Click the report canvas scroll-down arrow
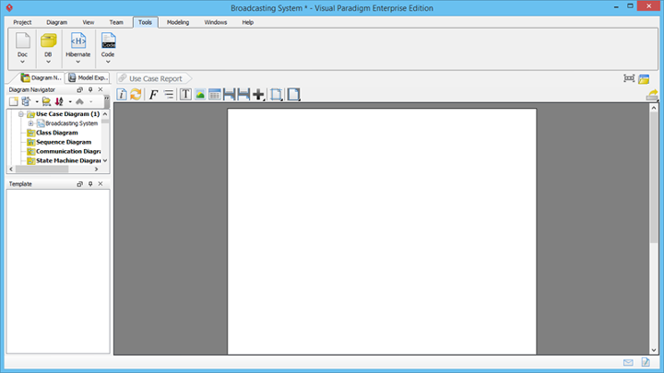 [654, 350]
